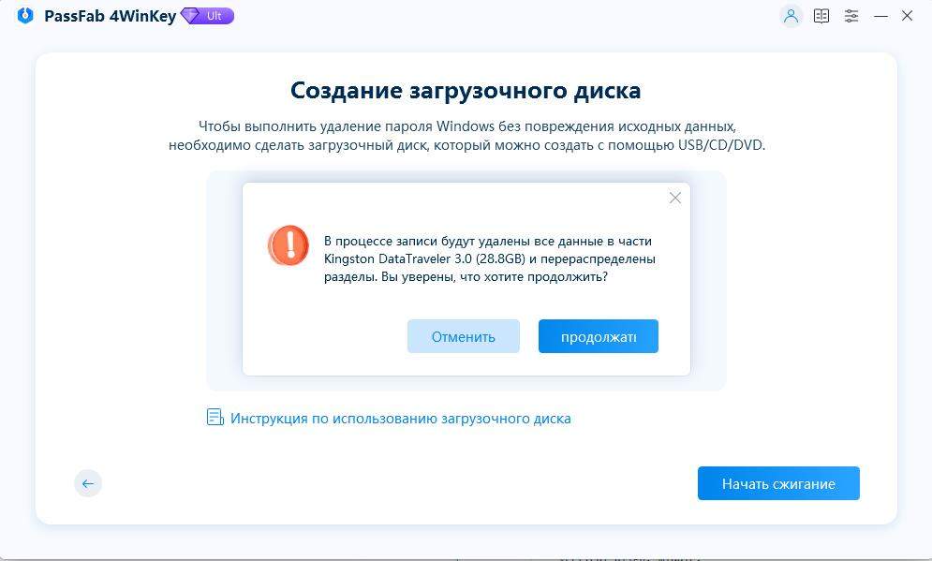Open the settings sliders icon

pyautogui.click(x=851, y=16)
